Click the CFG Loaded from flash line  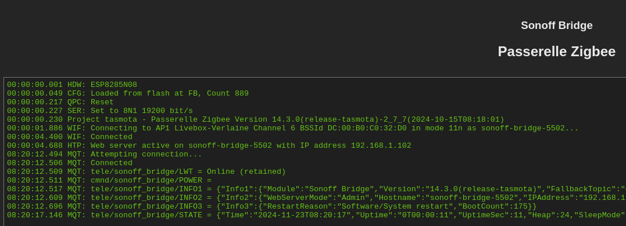pos(128,93)
